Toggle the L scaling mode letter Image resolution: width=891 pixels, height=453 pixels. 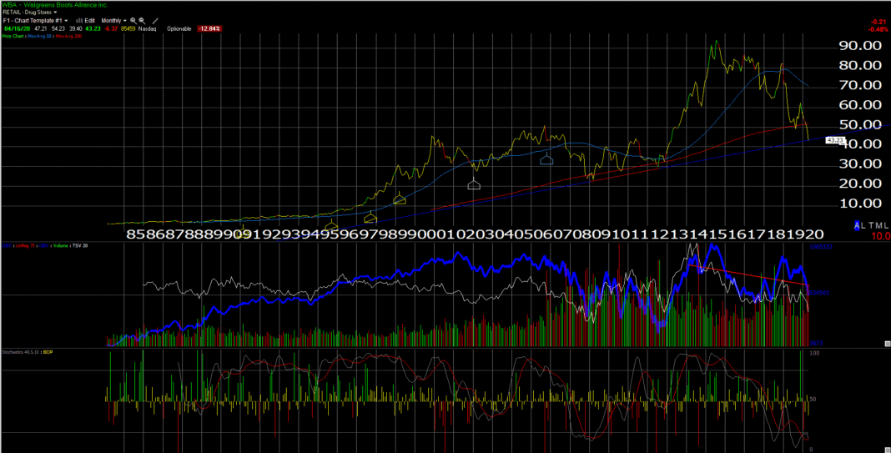point(863,226)
